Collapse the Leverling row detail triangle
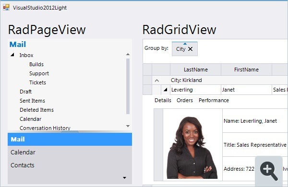 pyautogui.click(x=166, y=90)
